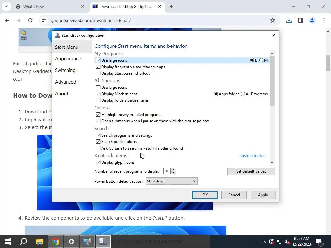Open notification center icon
This screenshot has height=248, width=331.
click(x=319, y=242)
